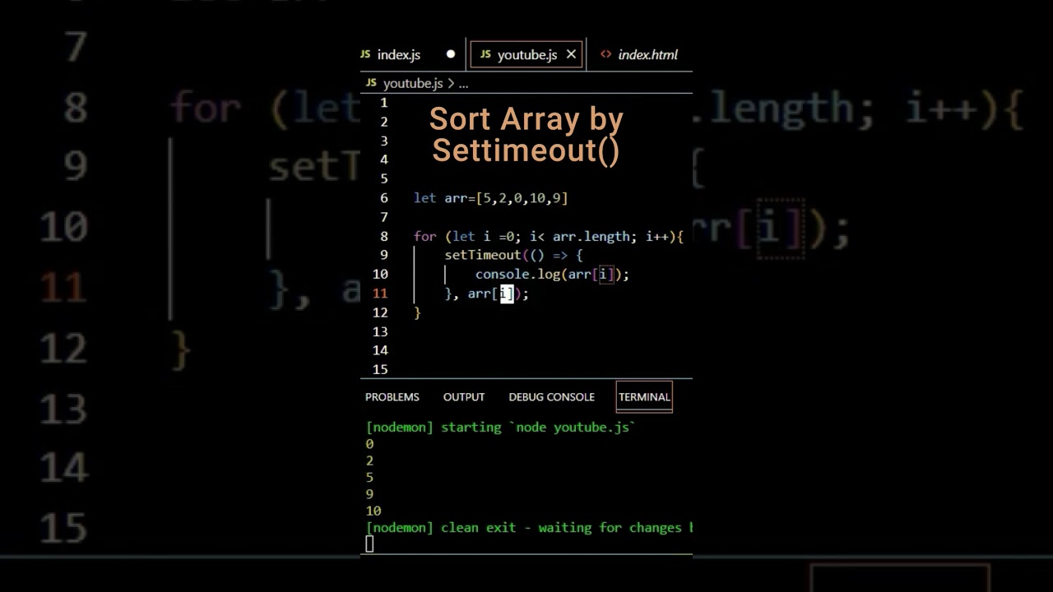Click 'setTimeout(() => {' on line 9
The image size is (1053, 592).
514,256
